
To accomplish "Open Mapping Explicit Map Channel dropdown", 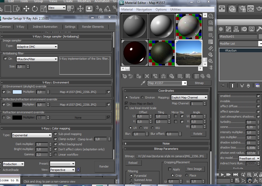I will (x=189, y=97).
